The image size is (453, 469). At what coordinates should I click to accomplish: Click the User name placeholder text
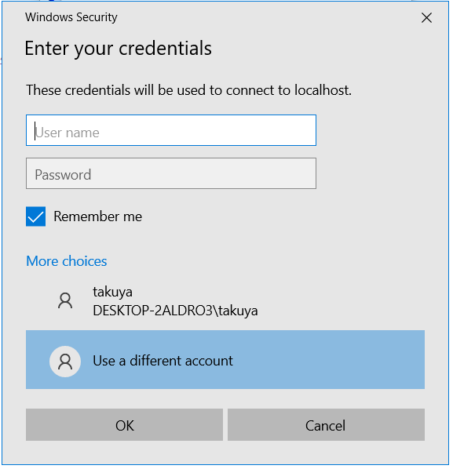68,133
